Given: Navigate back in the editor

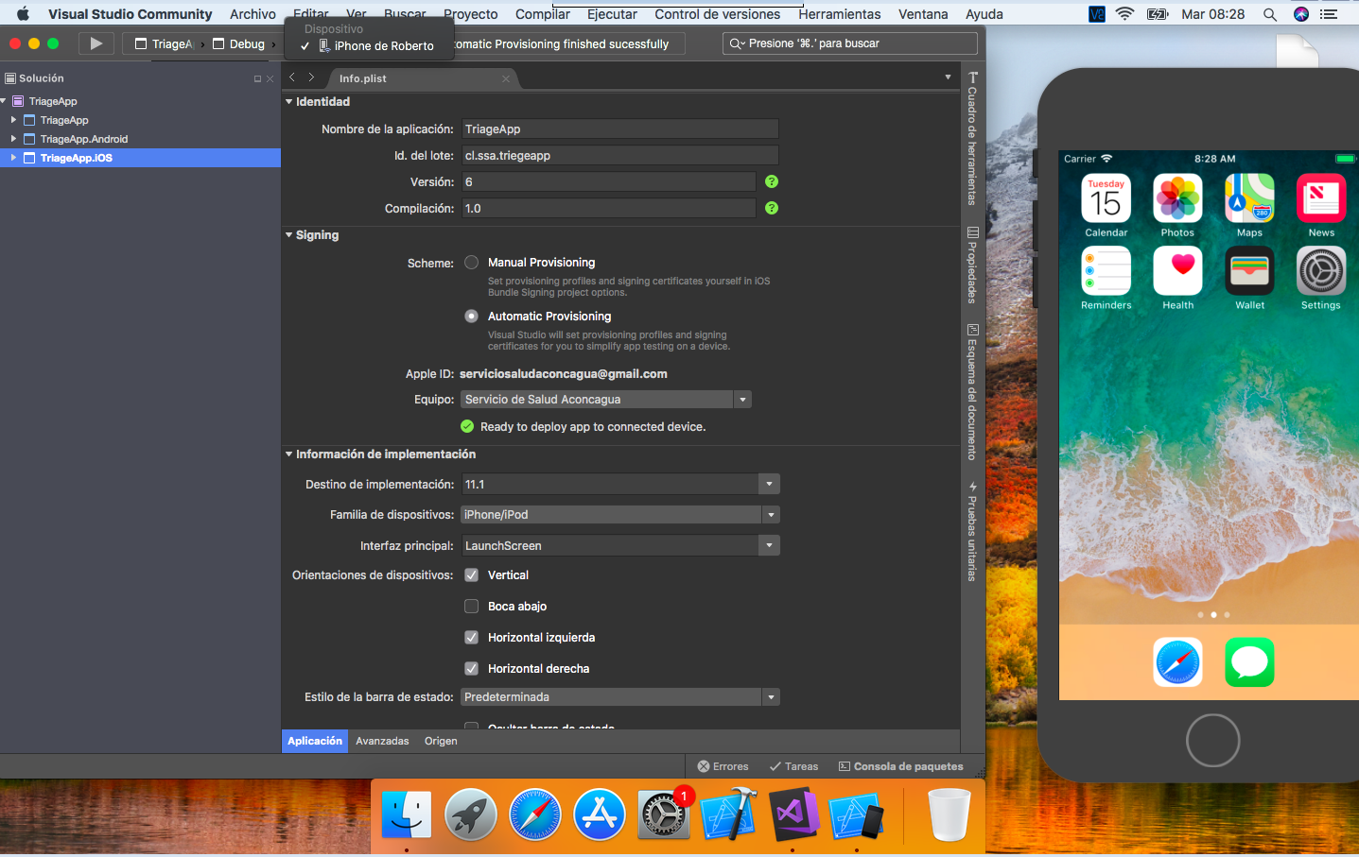Looking at the screenshot, I should coord(292,77).
